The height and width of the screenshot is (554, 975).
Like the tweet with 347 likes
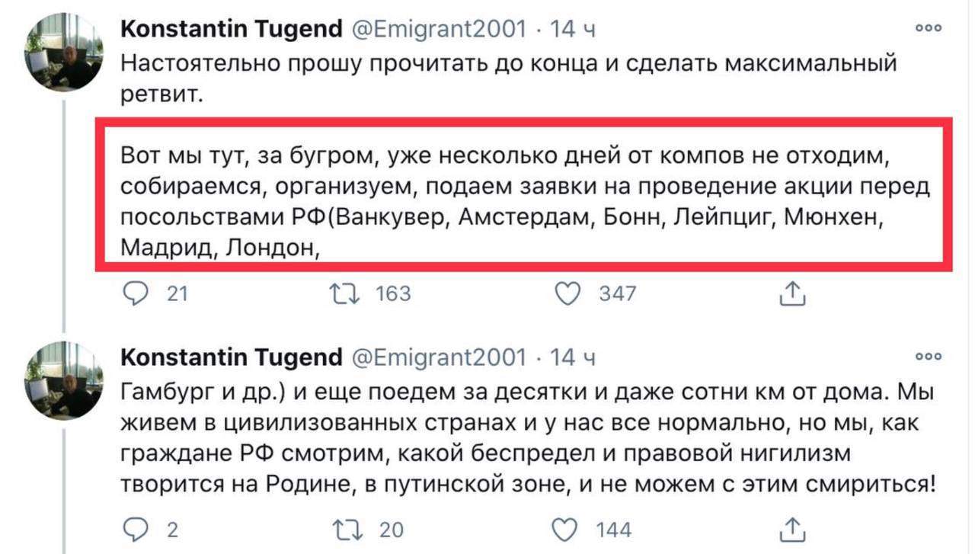click(x=567, y=293)
